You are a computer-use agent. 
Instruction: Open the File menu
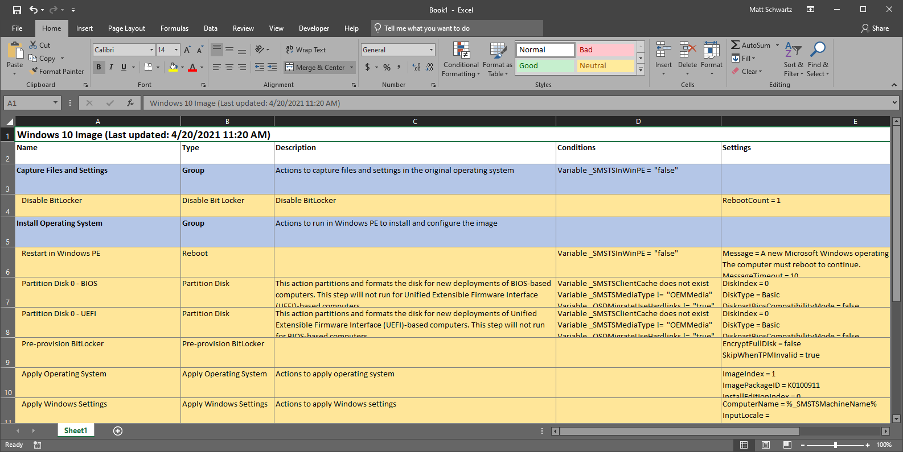17,28
